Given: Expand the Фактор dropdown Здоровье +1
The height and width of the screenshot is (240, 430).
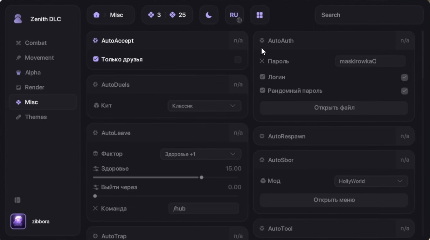Looking at the screenshot, I should click(200, 154).
